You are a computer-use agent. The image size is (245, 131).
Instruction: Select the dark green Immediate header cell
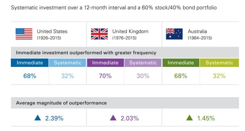[181, 63]
